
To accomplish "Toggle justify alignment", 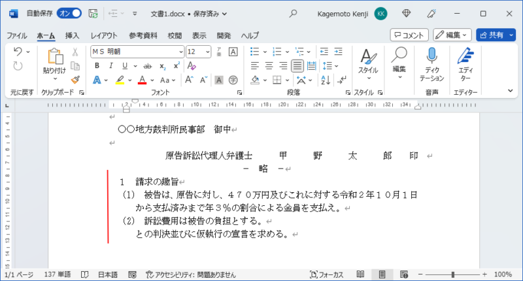I will [x=297, y=66].
